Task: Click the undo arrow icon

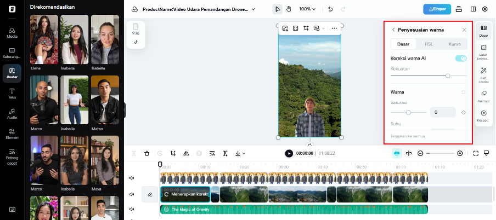Action: click(x=330, y=9)
